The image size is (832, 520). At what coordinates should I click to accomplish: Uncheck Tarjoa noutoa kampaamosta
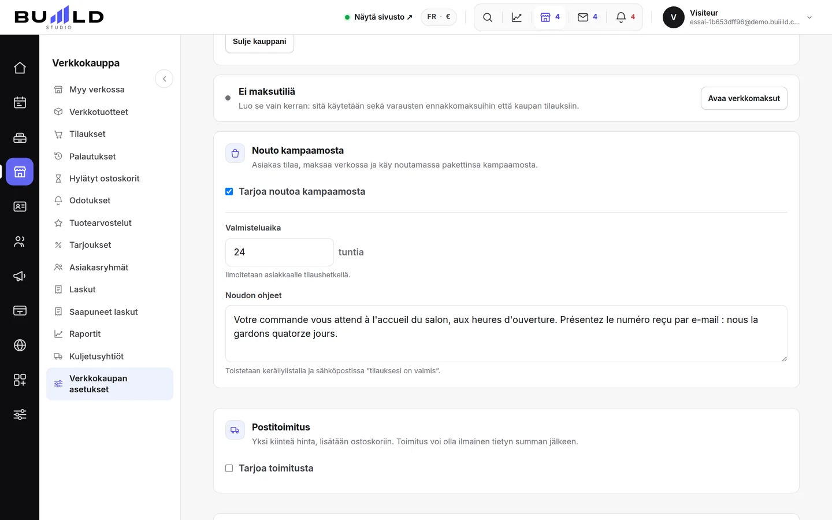point(229,191)
